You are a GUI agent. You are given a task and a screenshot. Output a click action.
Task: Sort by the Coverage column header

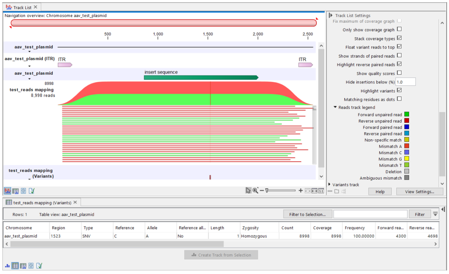(326, 228)
